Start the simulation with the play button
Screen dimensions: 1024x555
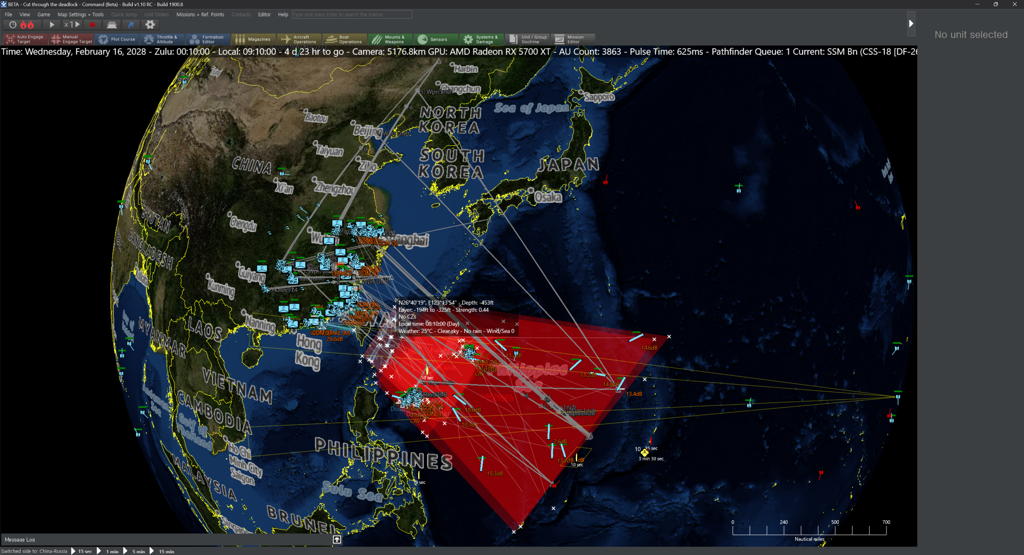tap(52, 25)
